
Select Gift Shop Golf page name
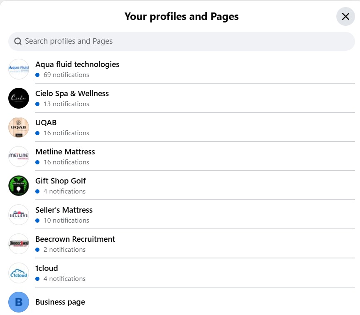[60, 181]
